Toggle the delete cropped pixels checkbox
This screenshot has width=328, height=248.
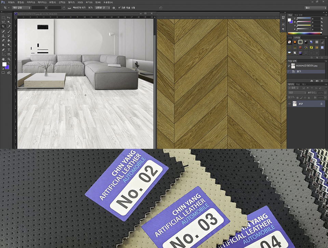(119, 8)
